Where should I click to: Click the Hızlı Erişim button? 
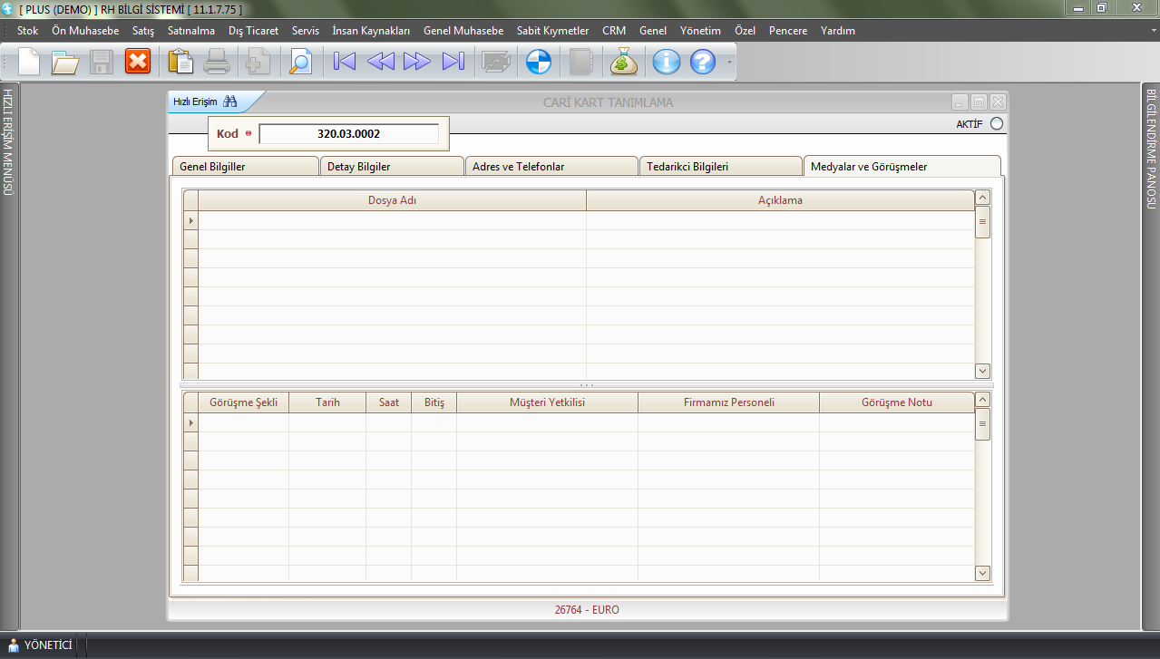[x=204, y=102]
